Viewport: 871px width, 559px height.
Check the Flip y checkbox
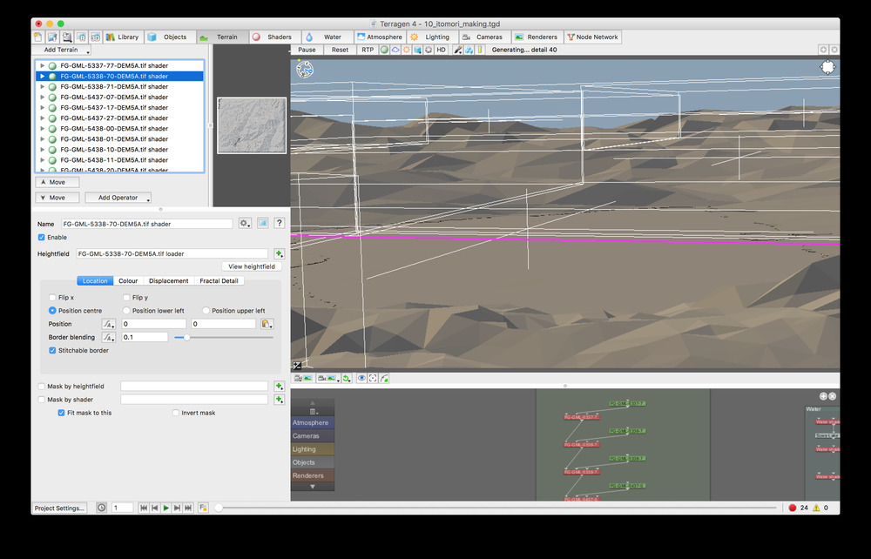click(126, 297)
